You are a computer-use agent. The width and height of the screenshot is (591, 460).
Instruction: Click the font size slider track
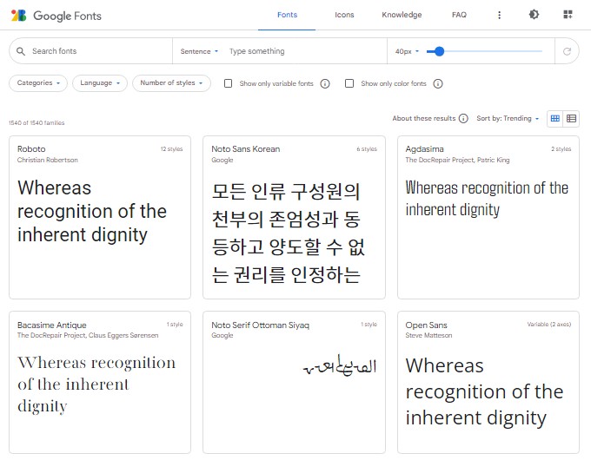(484, 51)
